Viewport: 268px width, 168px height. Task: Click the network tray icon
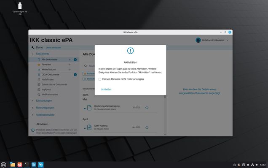click(252, 165)
